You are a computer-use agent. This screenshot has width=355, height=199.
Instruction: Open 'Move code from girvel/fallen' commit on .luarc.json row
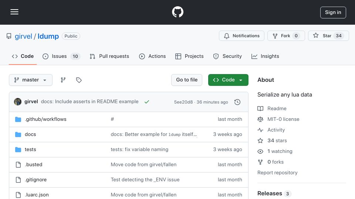143,195
